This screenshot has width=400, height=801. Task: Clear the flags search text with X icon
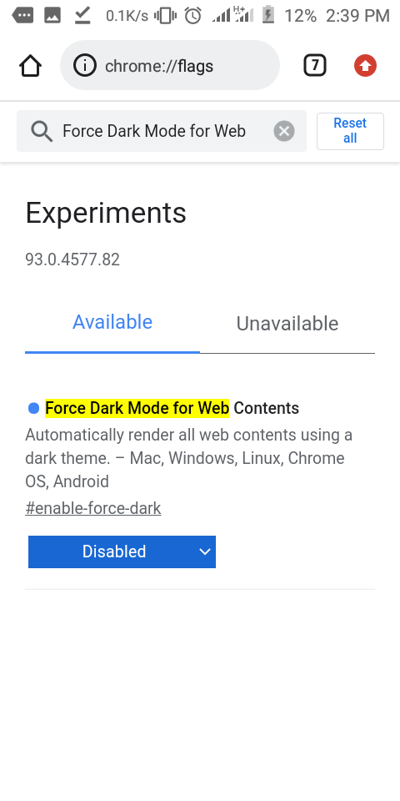[284, 131]
